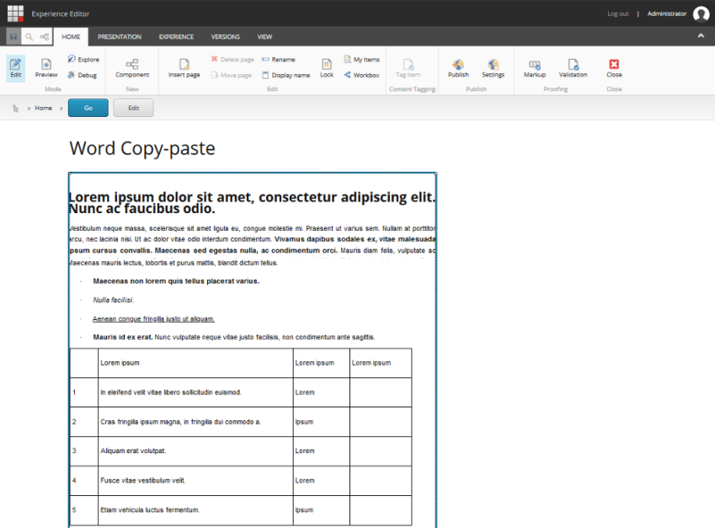The width and height of the screenshot is (715, 528).
Task: Expand the breadcrumb tree root icon
Action: point(15,109)
